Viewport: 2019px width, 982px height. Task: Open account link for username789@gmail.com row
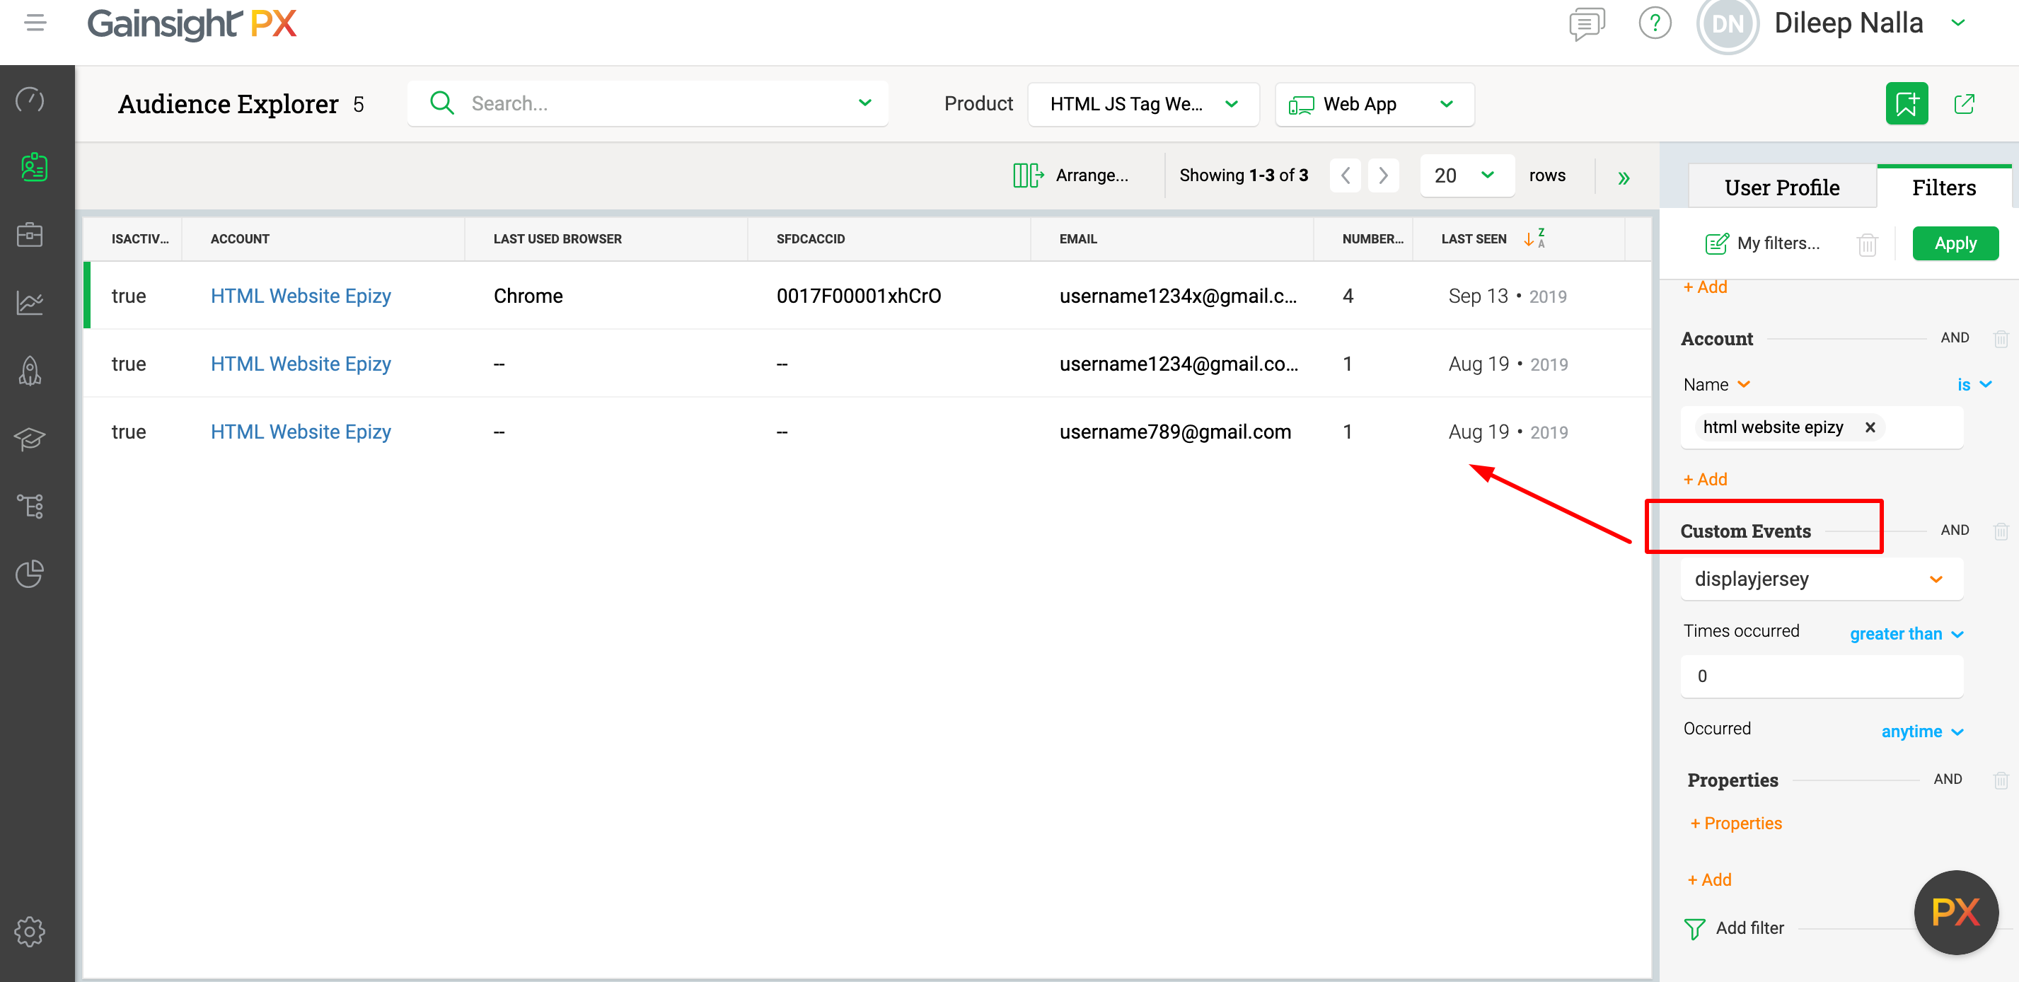(301, 432)
